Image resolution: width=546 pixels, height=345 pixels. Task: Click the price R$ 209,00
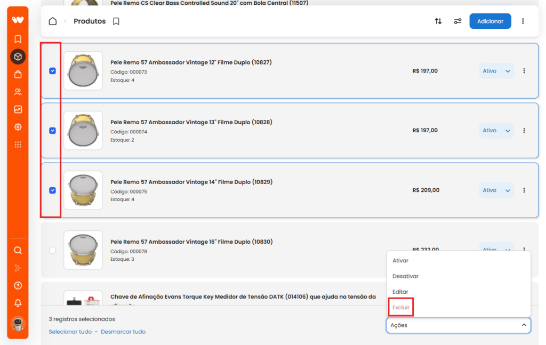click(425, 190)
